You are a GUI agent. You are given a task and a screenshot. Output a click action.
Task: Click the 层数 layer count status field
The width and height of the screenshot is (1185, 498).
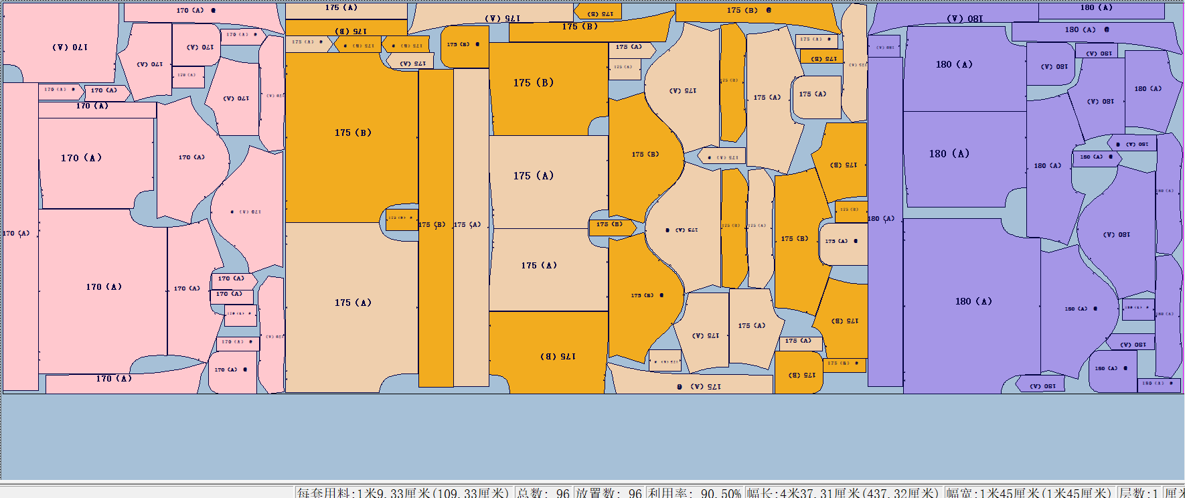pos(1139,493)
